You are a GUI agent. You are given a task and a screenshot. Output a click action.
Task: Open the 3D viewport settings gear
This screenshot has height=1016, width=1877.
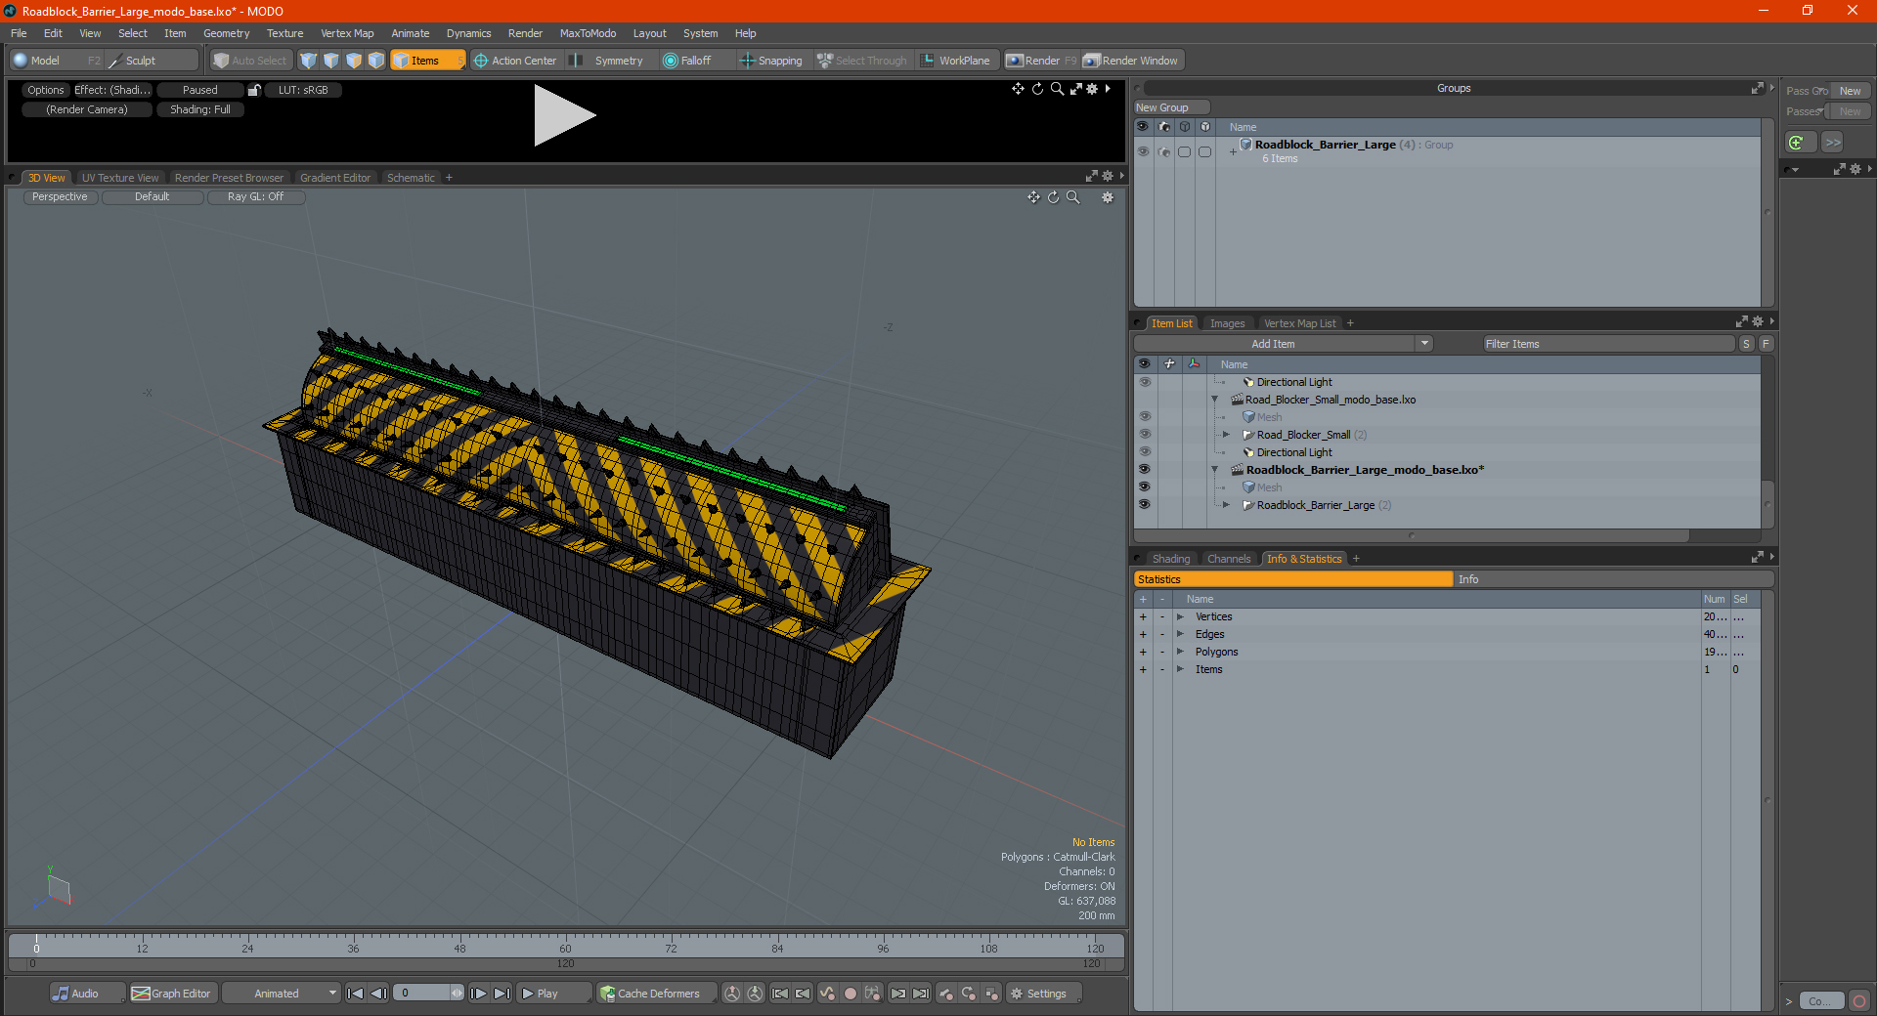click(x=1108, y=197)
